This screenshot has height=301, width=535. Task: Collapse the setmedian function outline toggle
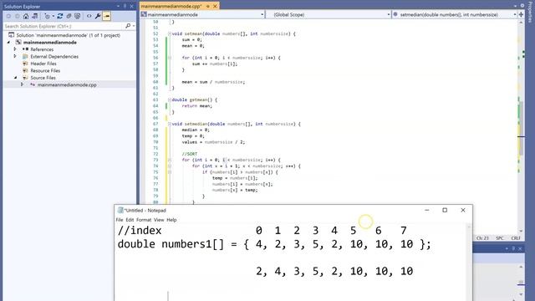point(169,124)
